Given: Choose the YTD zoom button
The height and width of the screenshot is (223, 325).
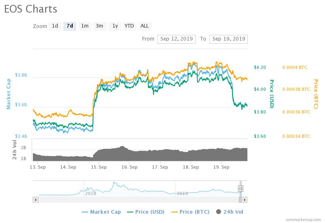Looking at the screenshot, I should click(x=129, y=26).
